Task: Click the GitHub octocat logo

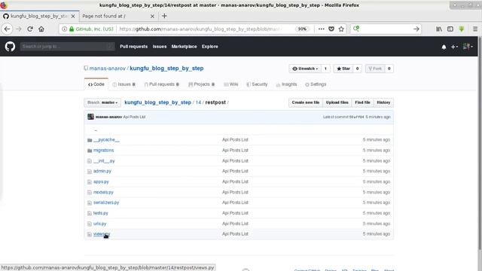Action: point(10,47)
